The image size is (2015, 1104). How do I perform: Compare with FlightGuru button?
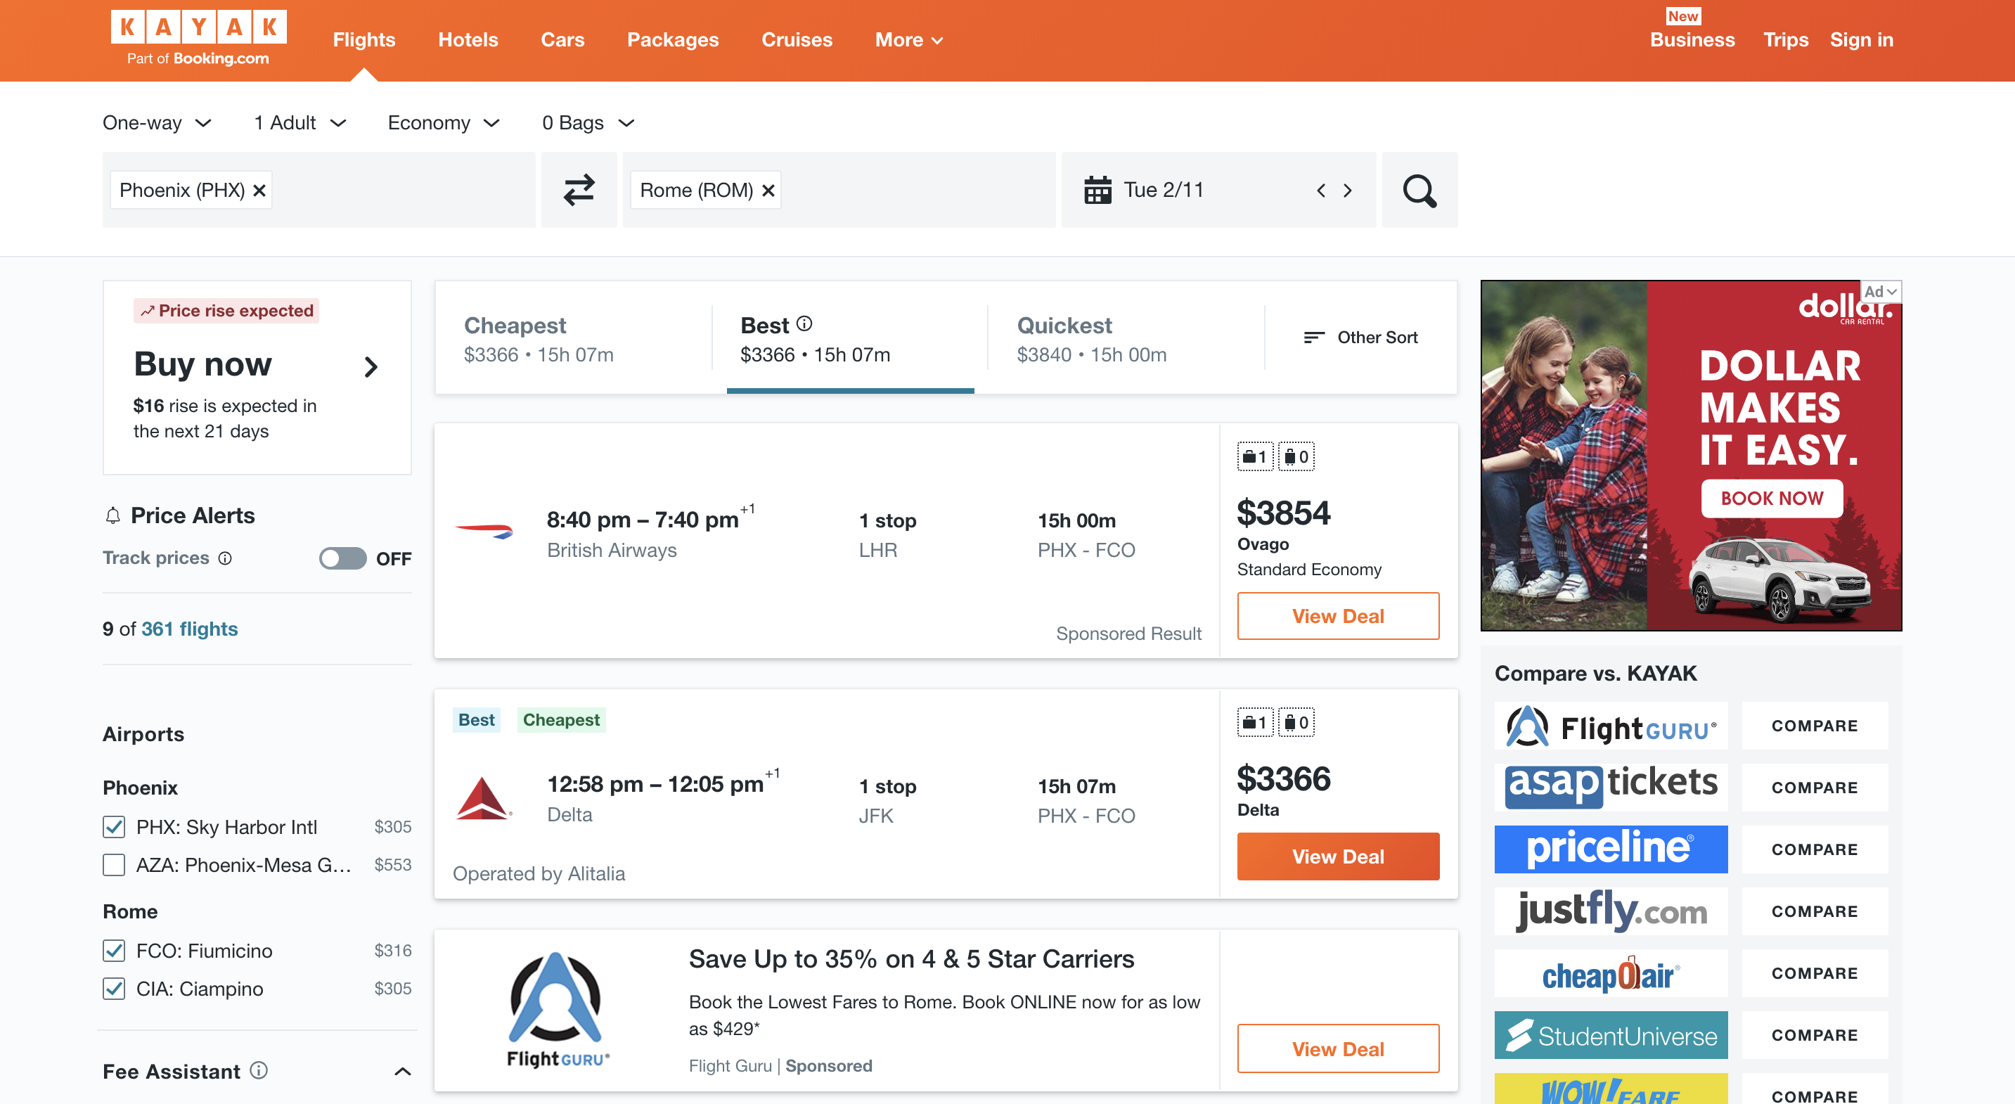coord(1814,725)
